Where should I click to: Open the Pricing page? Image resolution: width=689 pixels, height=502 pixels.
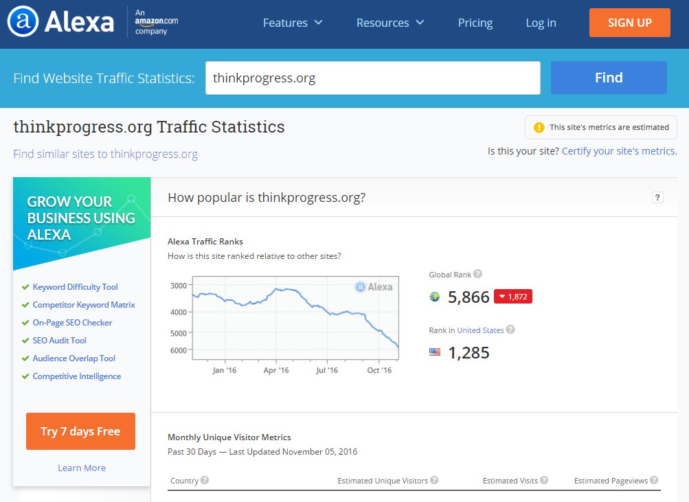(475, 23)
